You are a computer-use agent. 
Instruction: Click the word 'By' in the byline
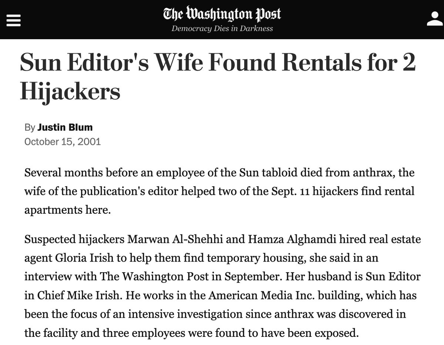30,128
